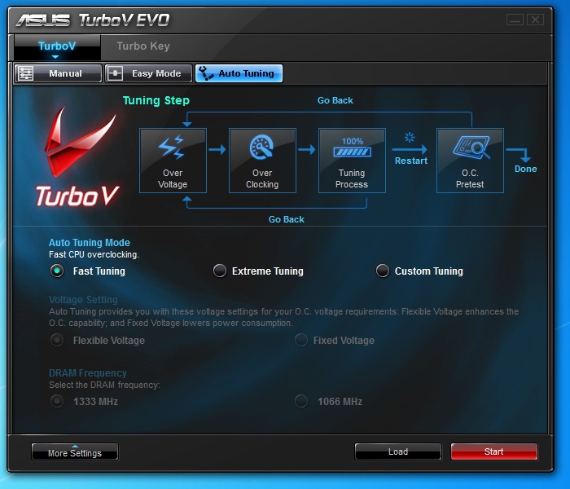Image resolution: width=570 pixels, height=489 pixels.
Task: Click the Tuning Step heading
Action: click(x=156, y=100)
